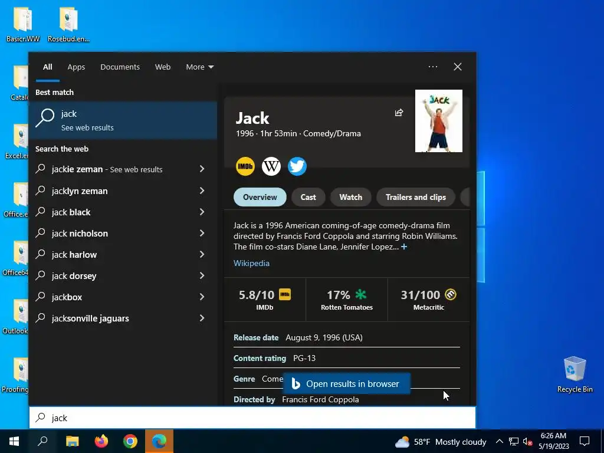This screenshot has width=604, height=453.
Task: Select the Overview pill tab
Action: pos(260,197)
